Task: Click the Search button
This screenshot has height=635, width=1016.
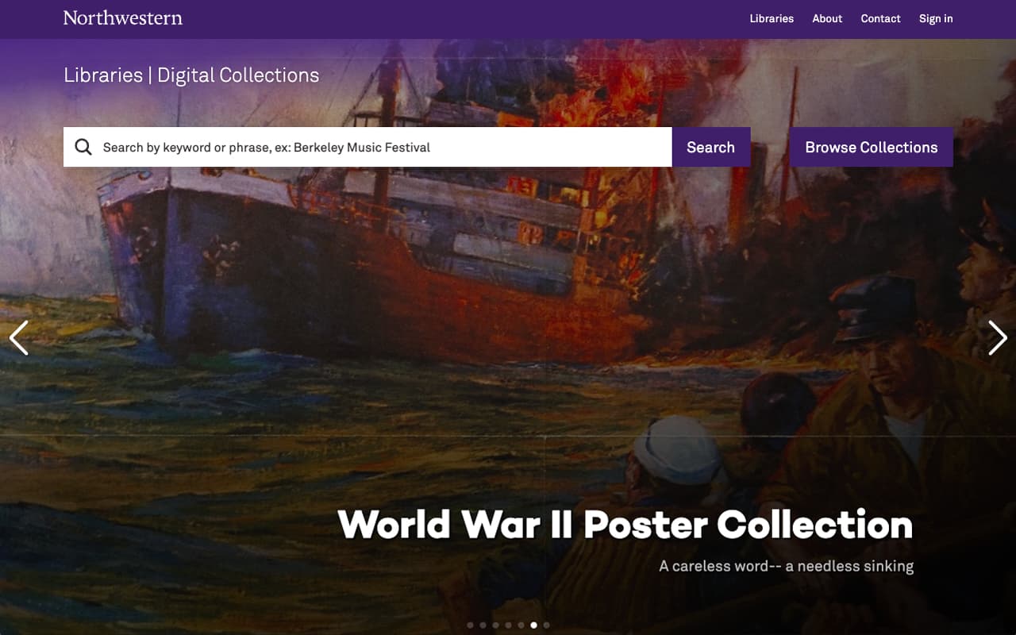Action: [710, 147]
